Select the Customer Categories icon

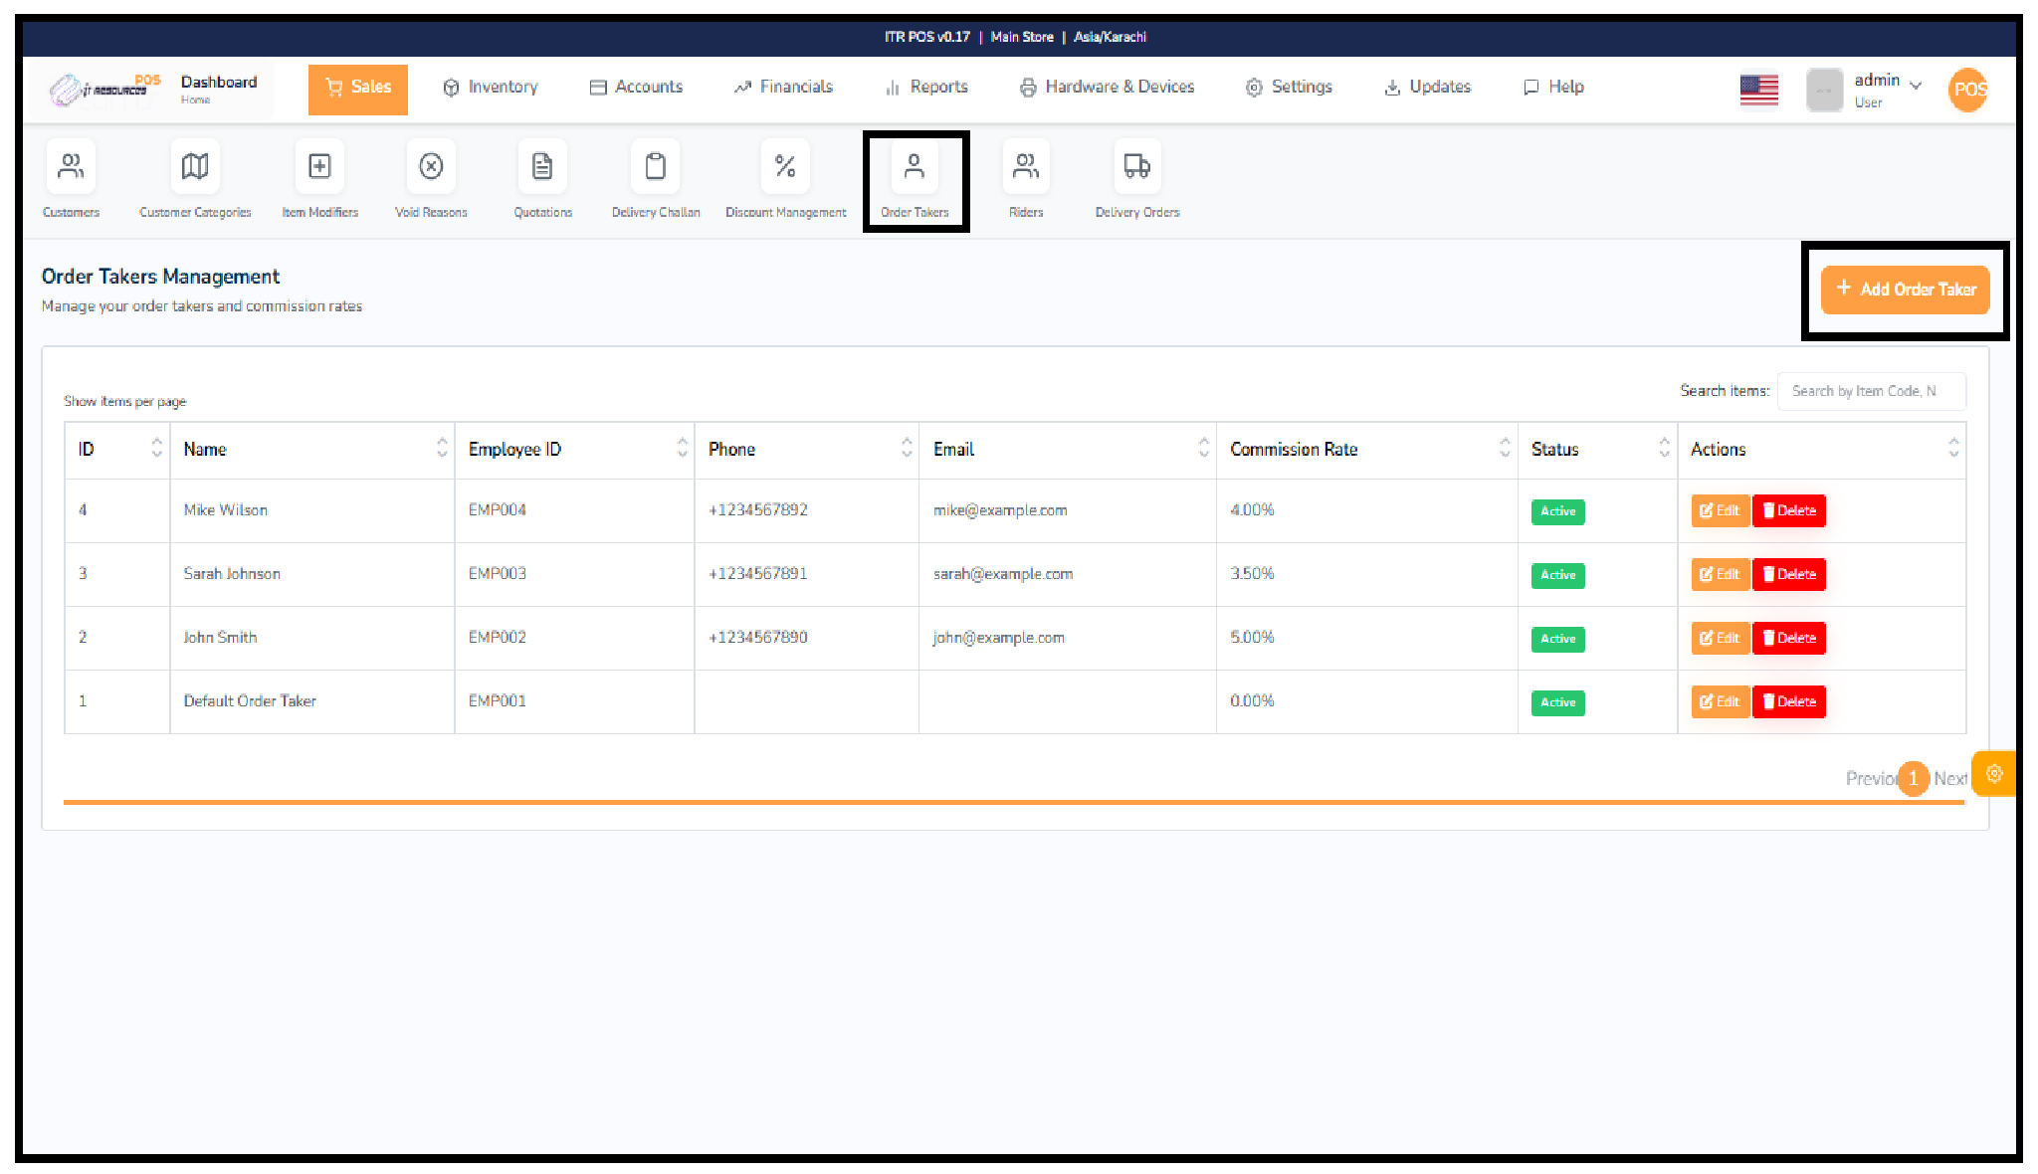tap(194, 179)
